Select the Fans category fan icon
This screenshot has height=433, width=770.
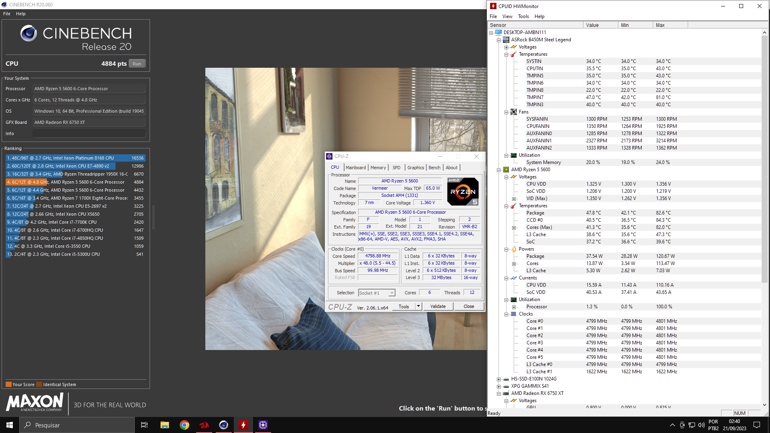click(x=514, y=112)
